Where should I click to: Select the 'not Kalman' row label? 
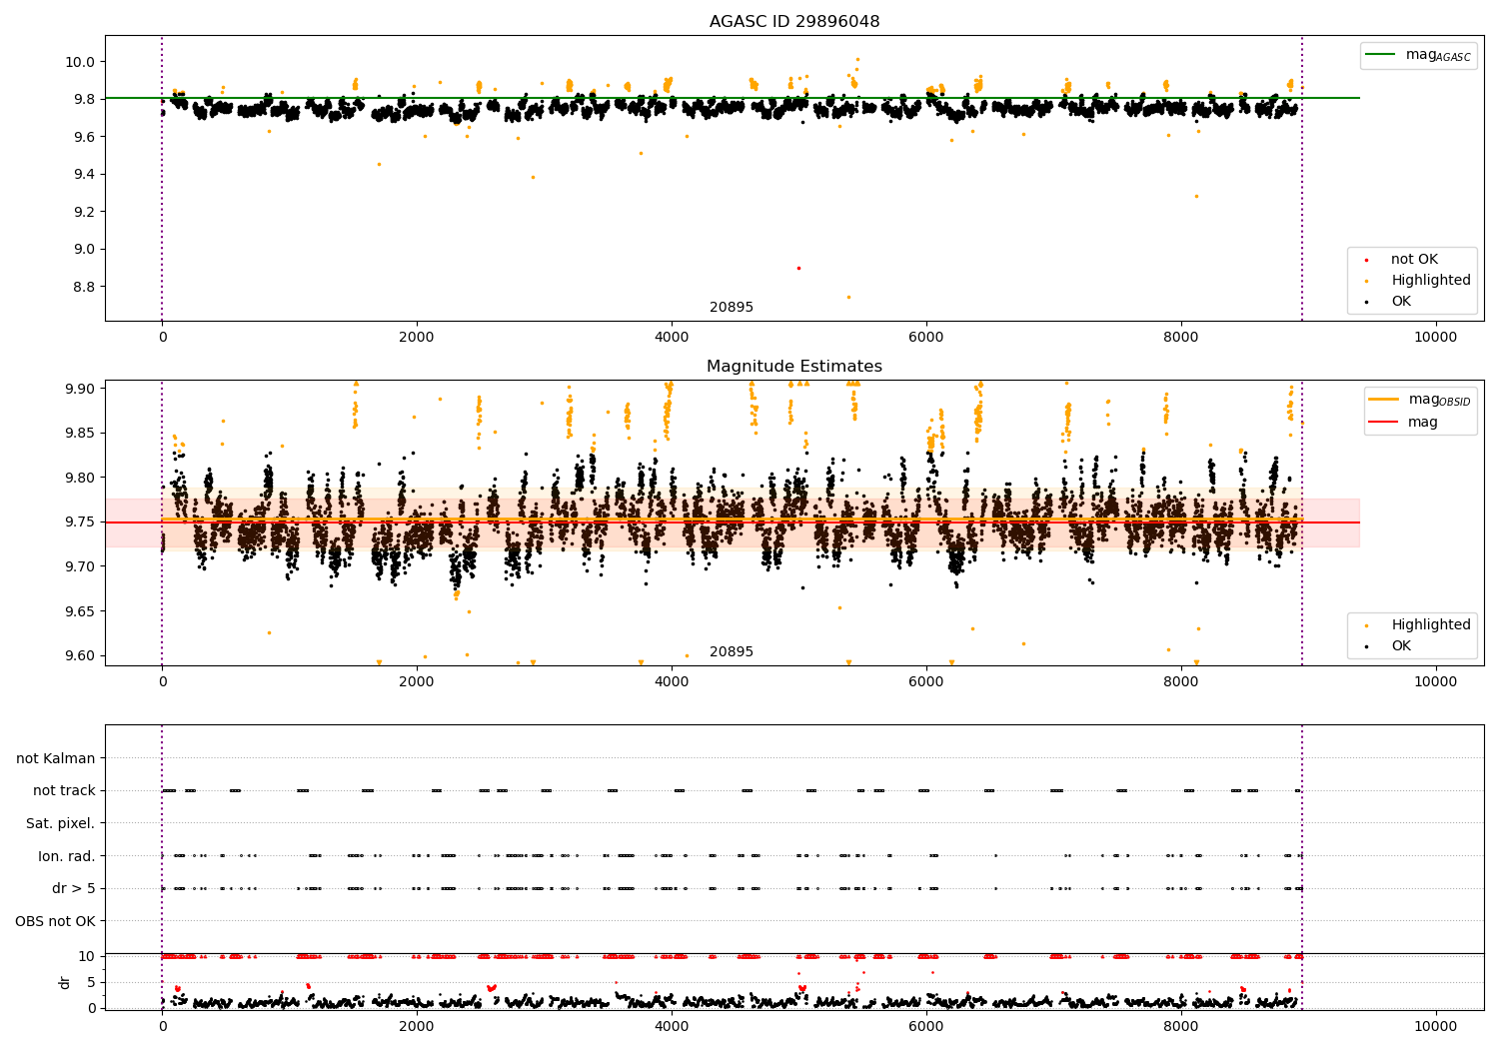coord(56,758)
